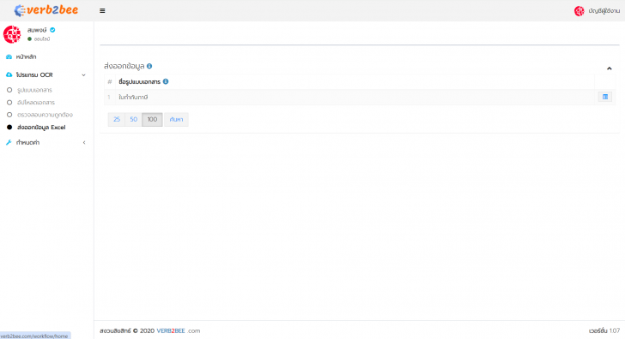The height and width of the screenshot is (339, 625).
Task: Click the ชื่อรูปแบบเอกสาร column header
Action: (139, 81)
